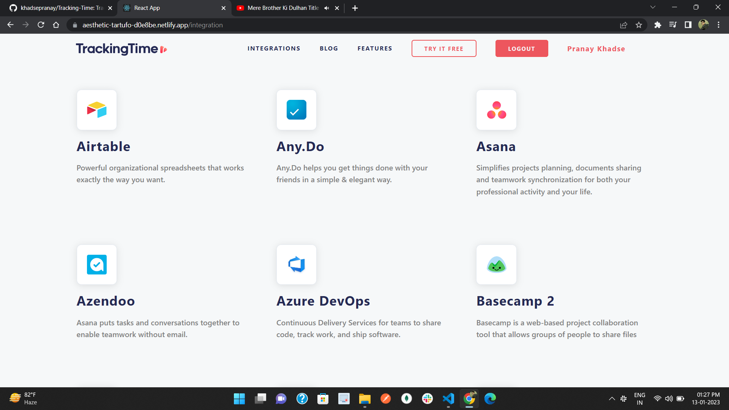The height and width of the screenshot is (410, 729).
Task: Open Chrome three-dot menu
Action: point(718,25)
